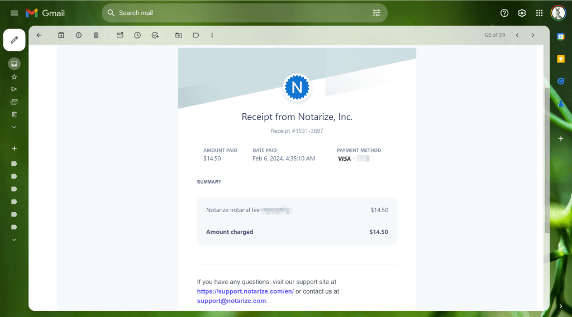572x317 pixels.
Task: Move email to a folder
Action: (178, 35)
